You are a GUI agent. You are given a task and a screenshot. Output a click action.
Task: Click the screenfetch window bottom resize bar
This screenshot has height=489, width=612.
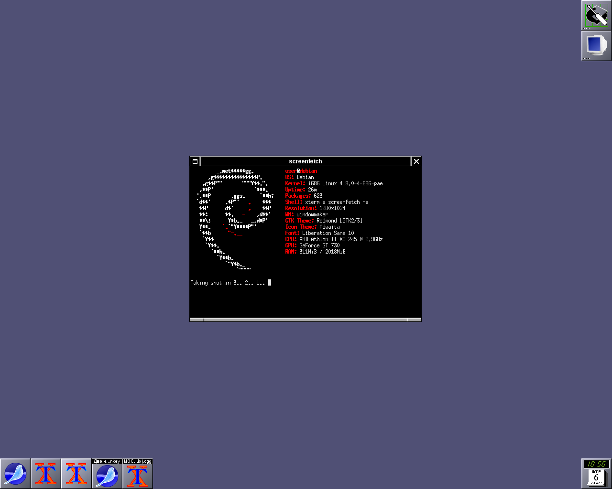coord(306,319)
